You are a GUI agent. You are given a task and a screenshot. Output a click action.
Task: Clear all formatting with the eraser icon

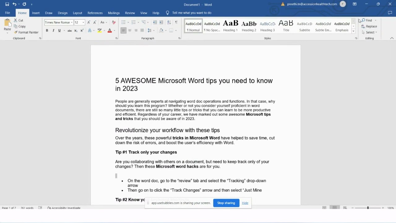click(114, 22)
